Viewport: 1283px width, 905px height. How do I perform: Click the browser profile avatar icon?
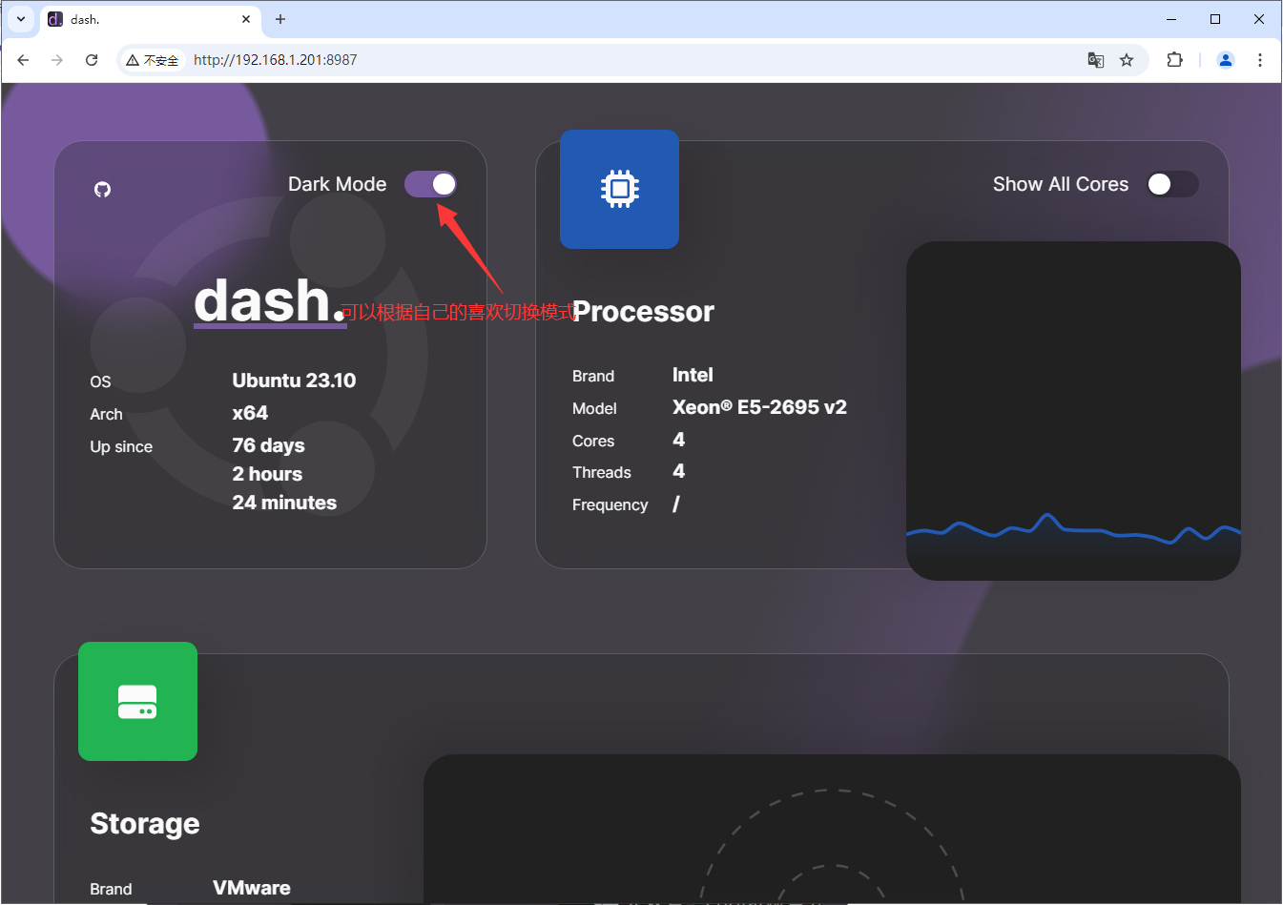click(x=1225, y=59)
